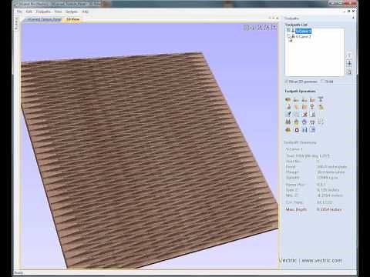
Task: Click last icon in second Toolpath Operations row
Action: (321, 107)
